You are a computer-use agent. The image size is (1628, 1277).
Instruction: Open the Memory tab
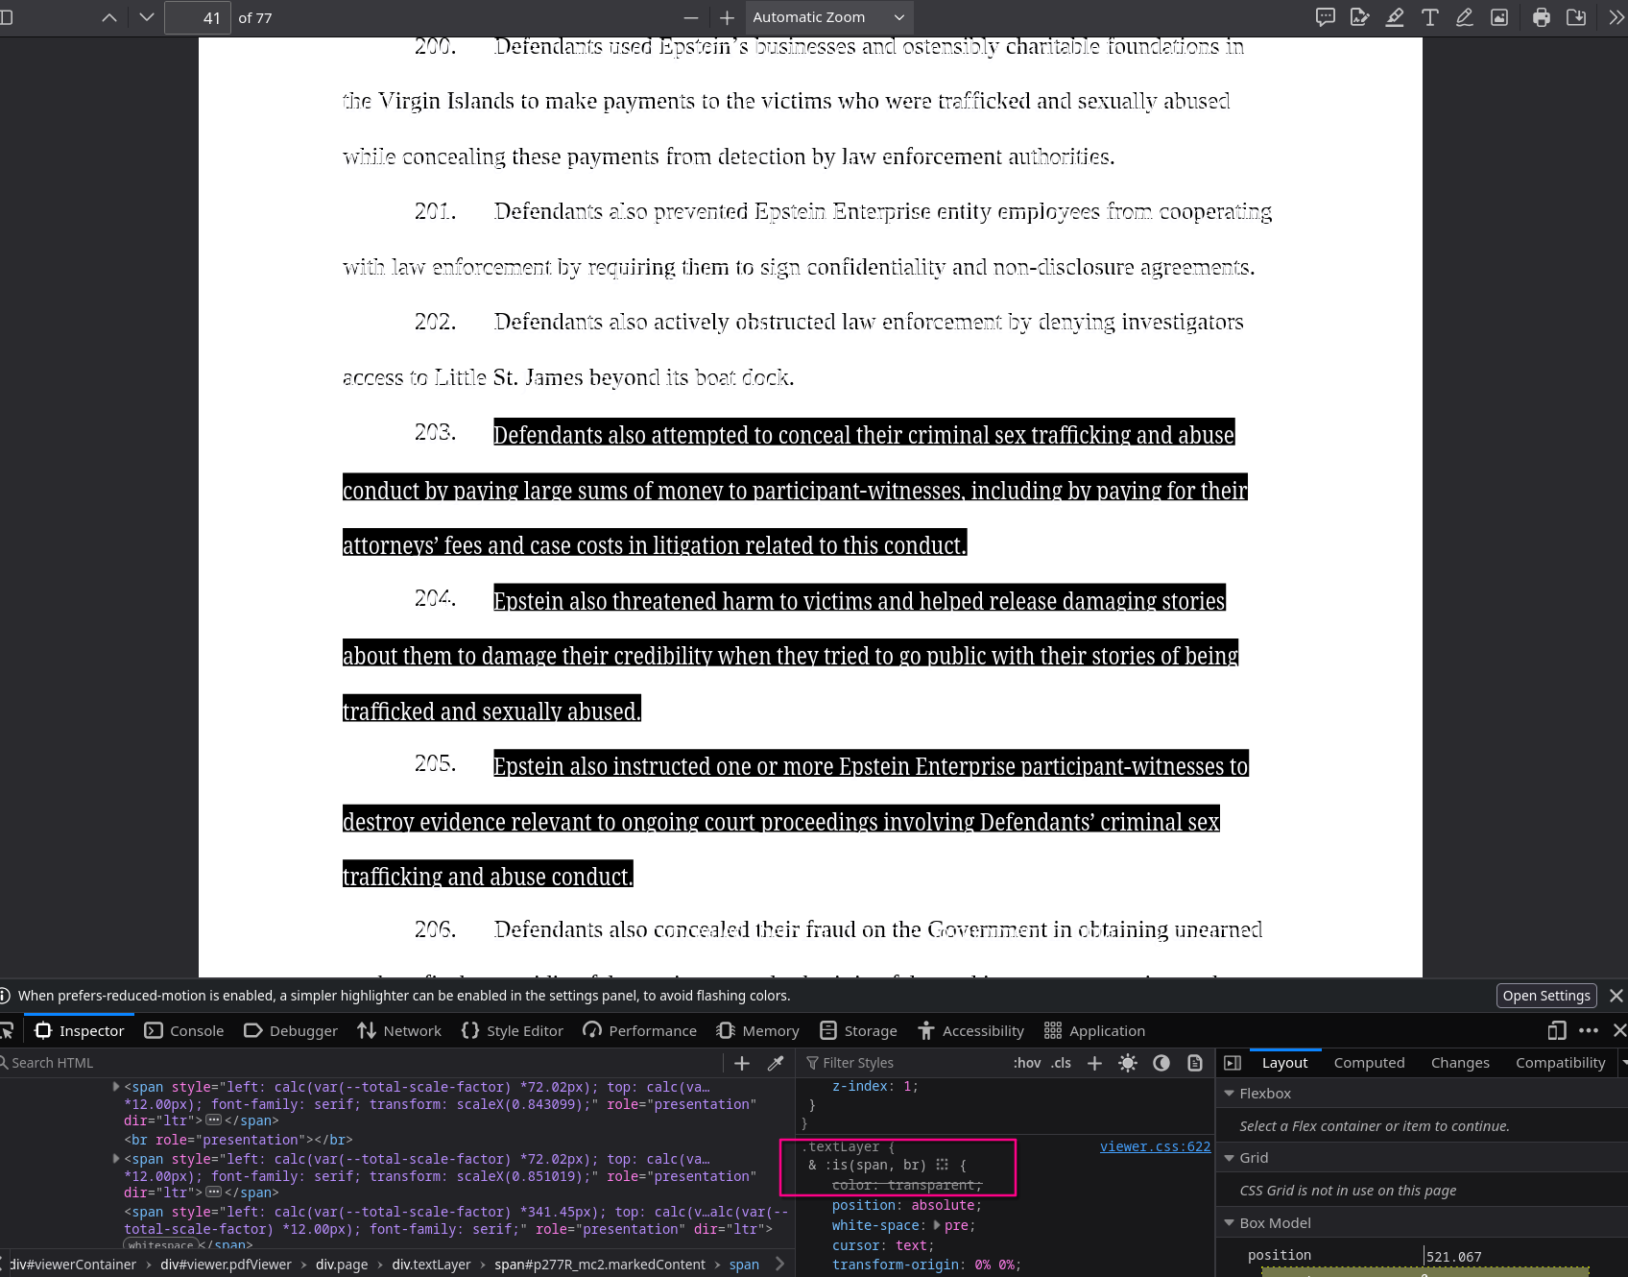pyautogui.click(x=757, y=1030)
